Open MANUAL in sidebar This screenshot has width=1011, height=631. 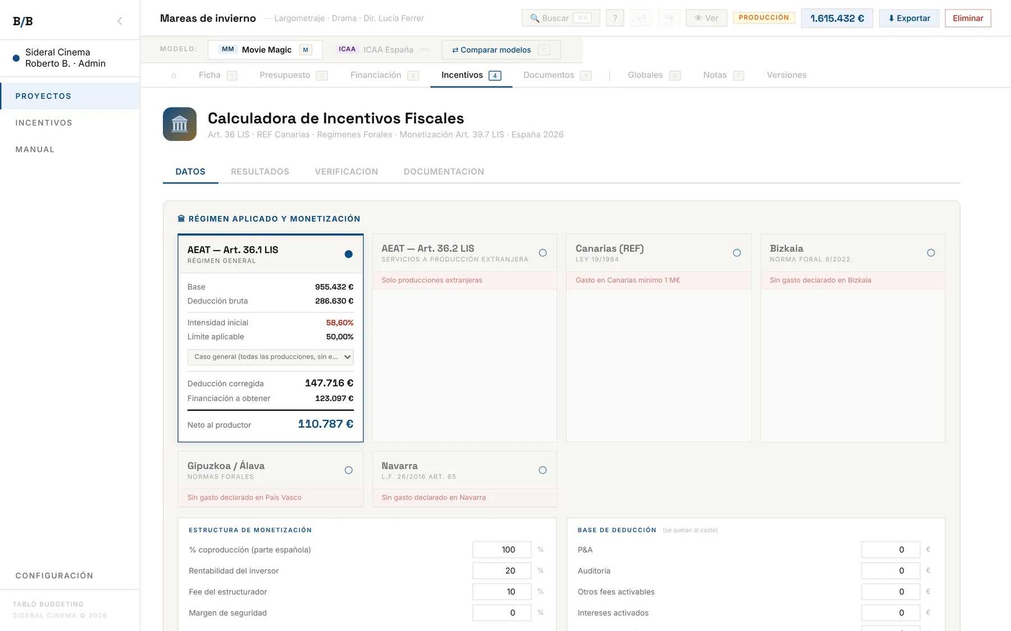point(70,149)
